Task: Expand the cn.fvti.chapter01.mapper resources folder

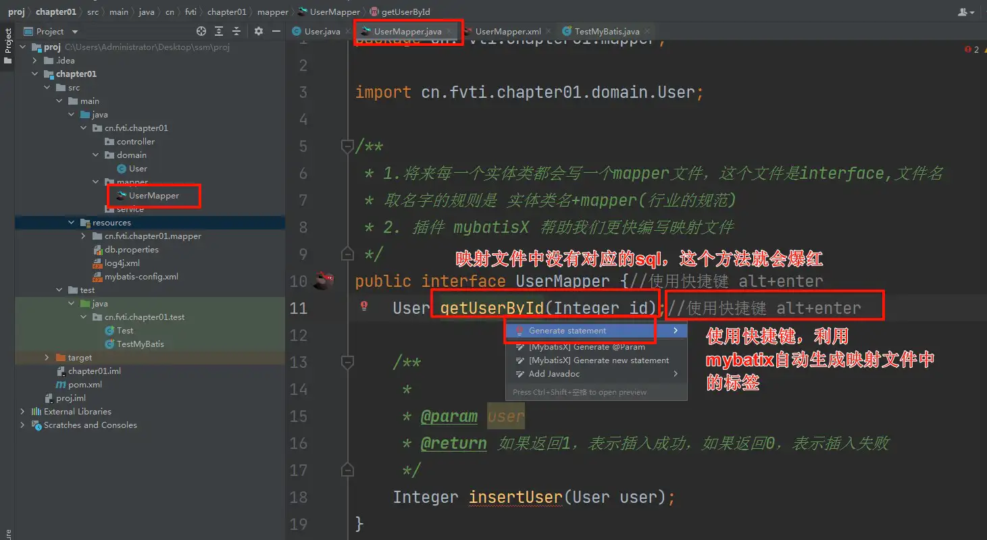Action: click(x=83, y=236)
